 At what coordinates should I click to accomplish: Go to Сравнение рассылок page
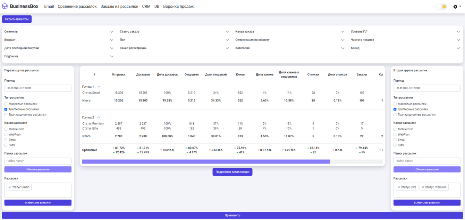point(77,7)
